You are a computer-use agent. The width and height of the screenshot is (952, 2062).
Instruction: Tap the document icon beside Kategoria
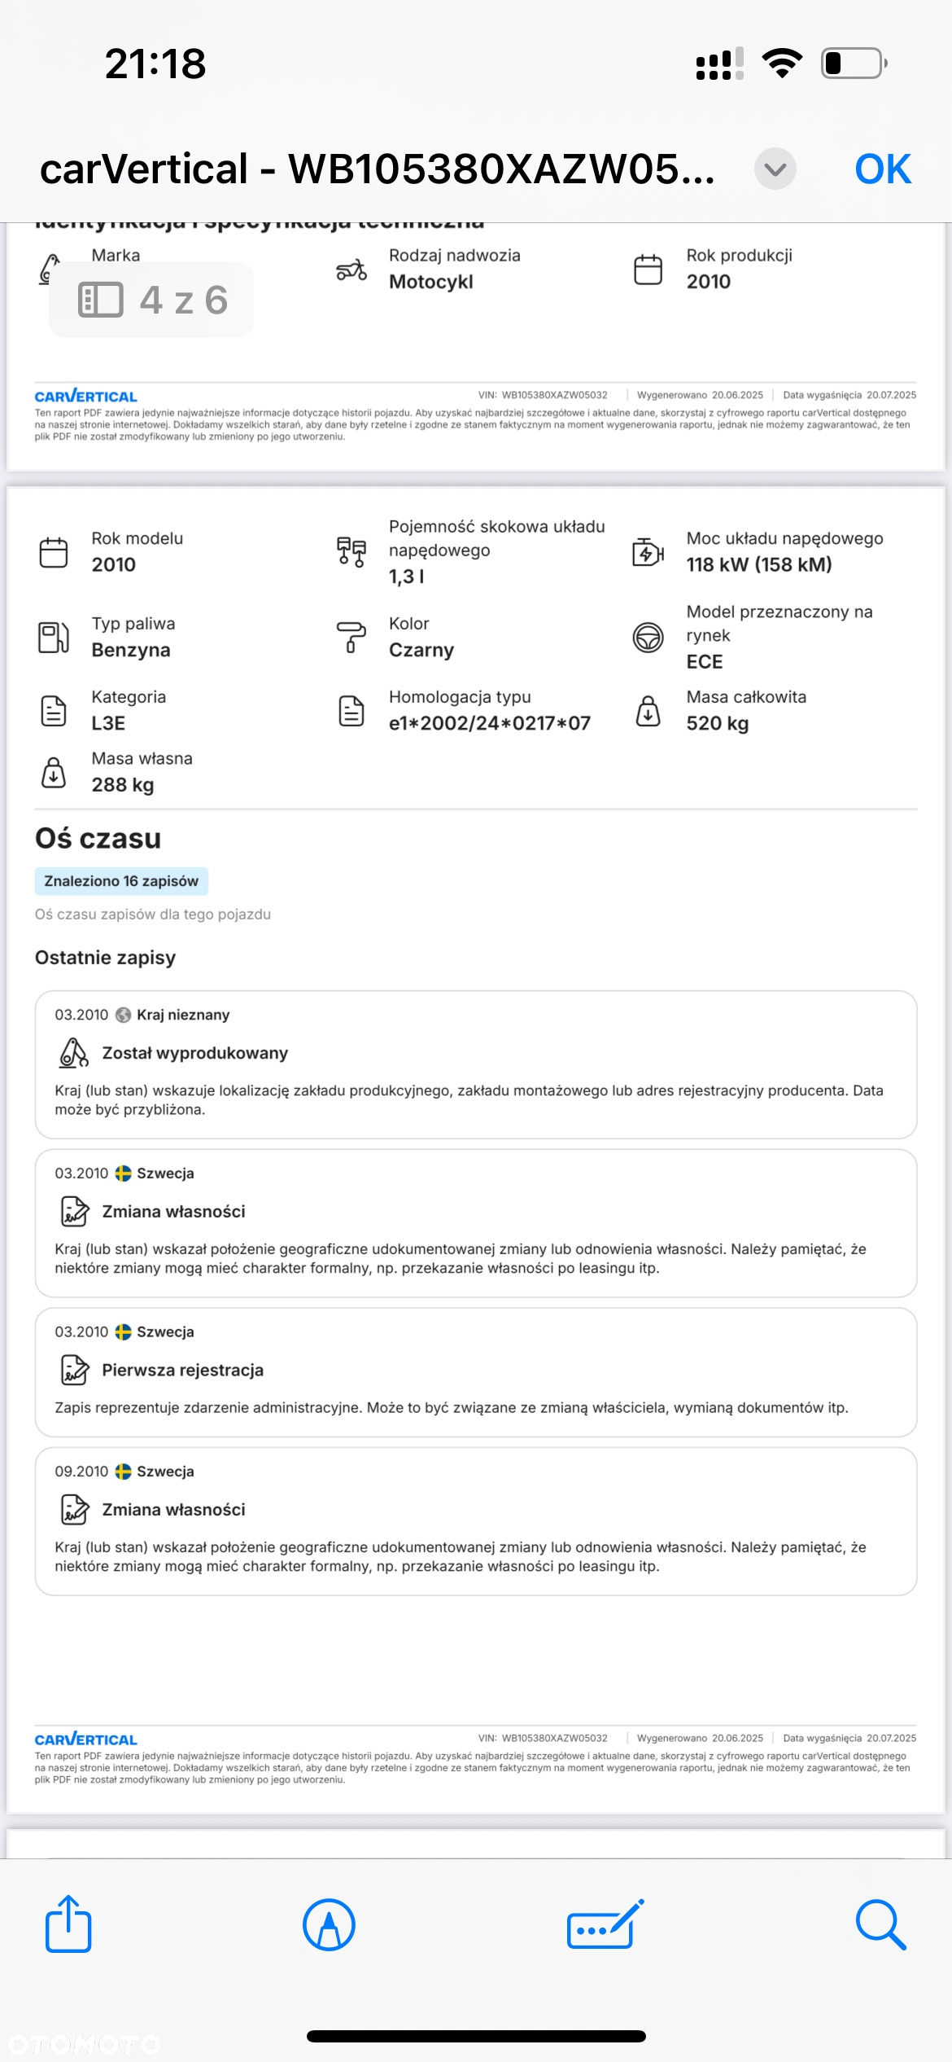point(54,711)
